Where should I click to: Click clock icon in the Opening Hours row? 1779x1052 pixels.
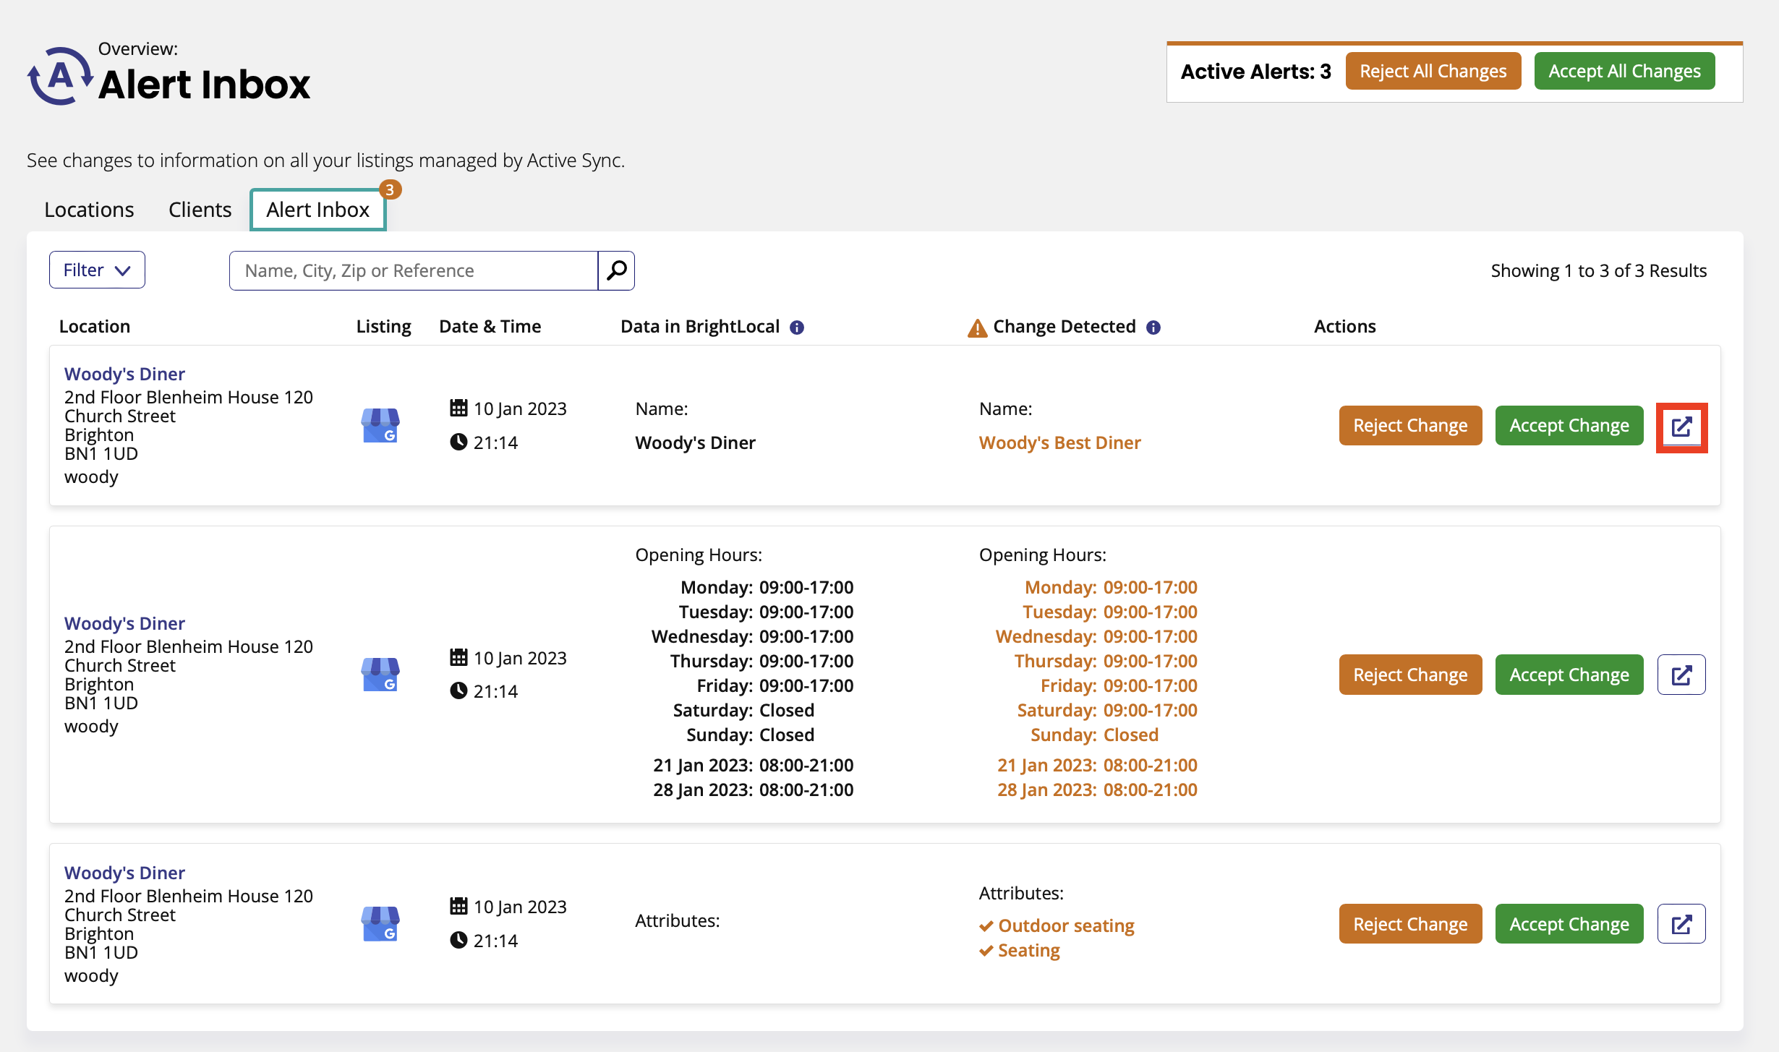pos(458,690)
